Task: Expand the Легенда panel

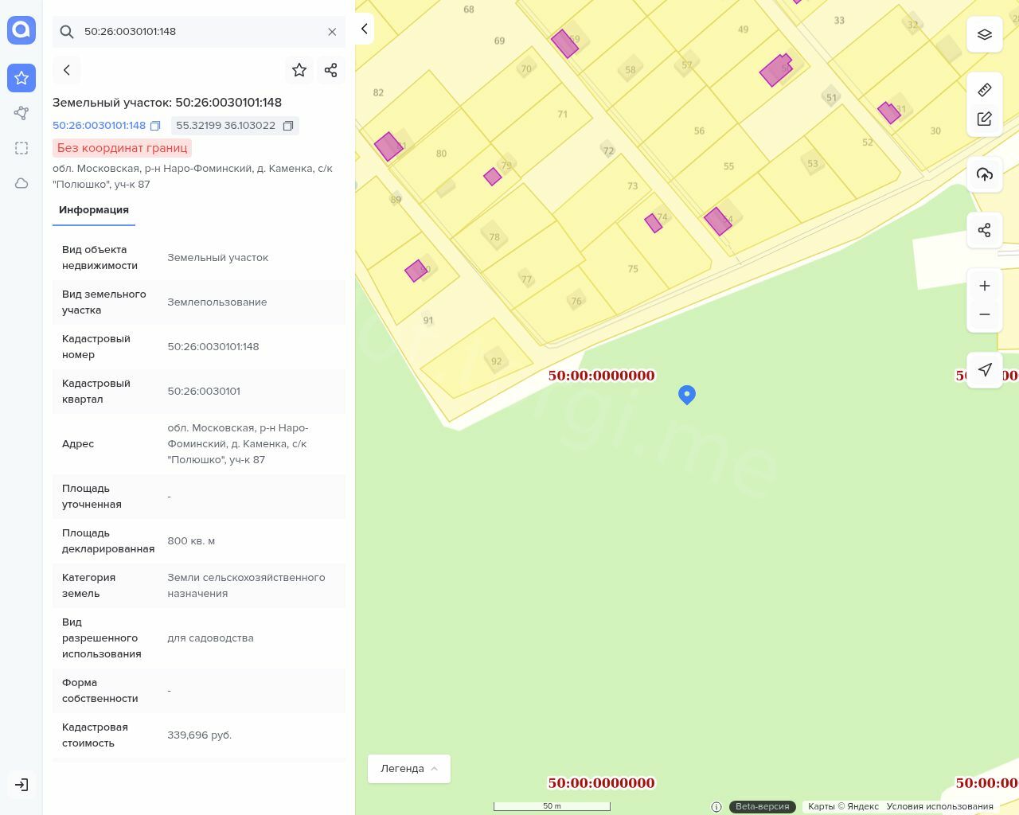Action: point(409,769)
